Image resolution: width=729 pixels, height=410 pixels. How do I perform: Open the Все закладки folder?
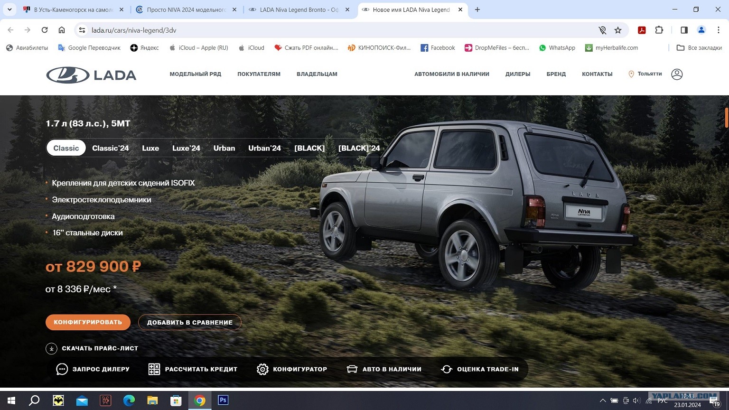(699, 48)
